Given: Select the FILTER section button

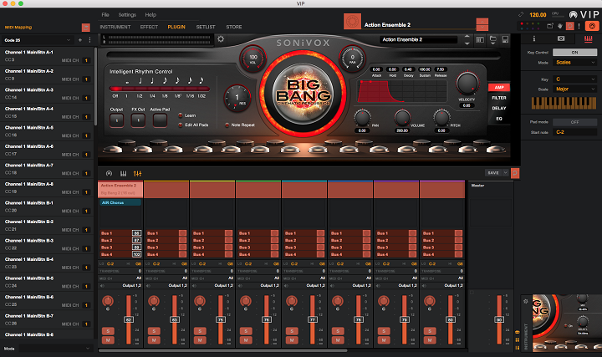Looking at the screenshot, I should (x=498, y=98).
